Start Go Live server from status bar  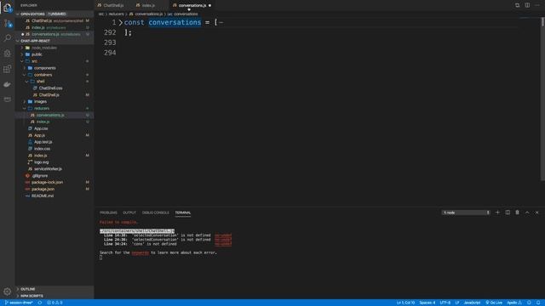[494, 303]
